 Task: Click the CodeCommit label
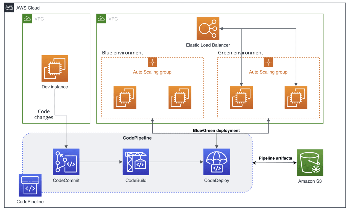pos(66,180)
